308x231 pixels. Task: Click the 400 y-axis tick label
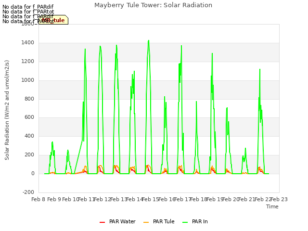(29, 136)
